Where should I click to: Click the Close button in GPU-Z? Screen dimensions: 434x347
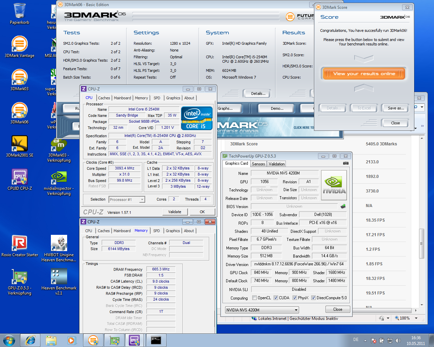(x=338, y=309)
